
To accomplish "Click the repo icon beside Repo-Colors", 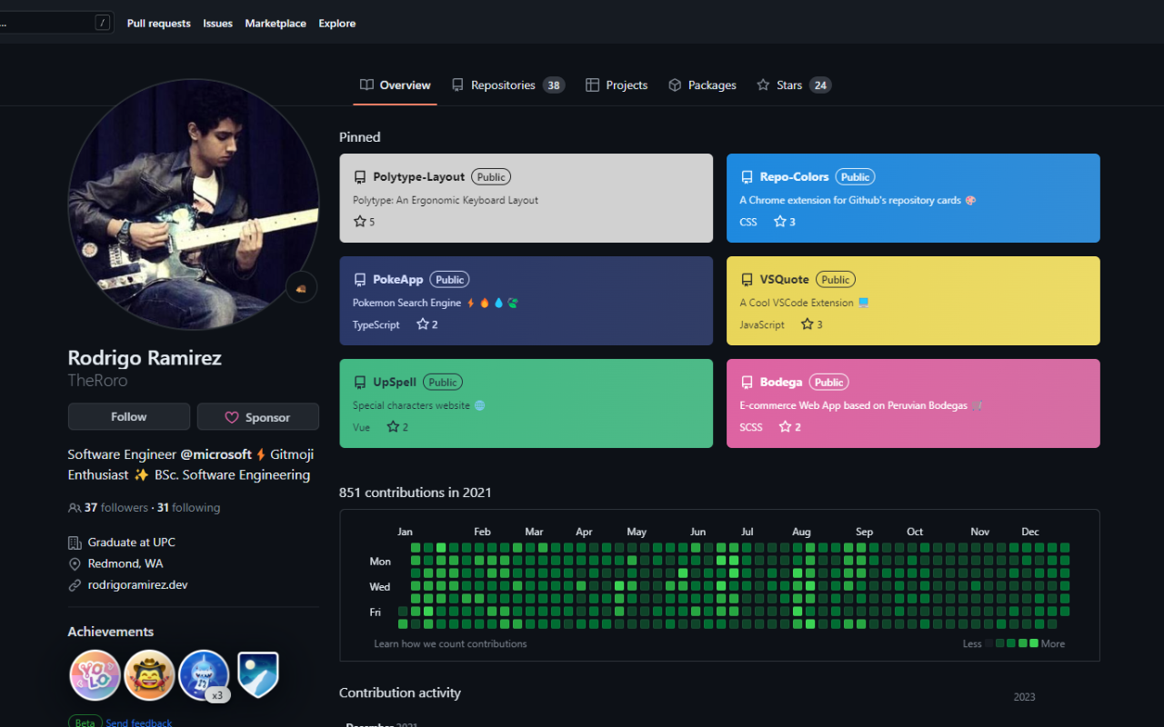I will coord(747,177).
